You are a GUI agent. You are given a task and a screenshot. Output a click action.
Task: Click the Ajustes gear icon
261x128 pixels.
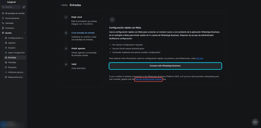click(3, 33)
